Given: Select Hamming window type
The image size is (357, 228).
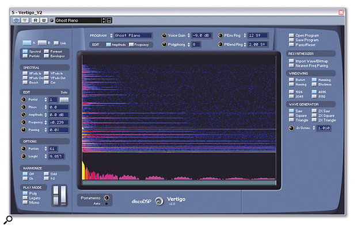Looking at the screenshot, I should (x=314, y=80).
